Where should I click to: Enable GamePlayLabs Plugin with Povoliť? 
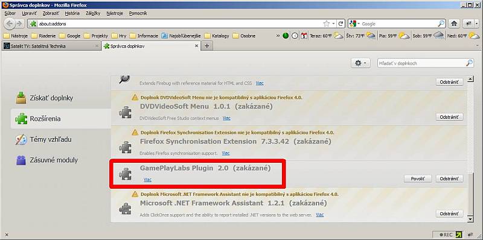418,178
